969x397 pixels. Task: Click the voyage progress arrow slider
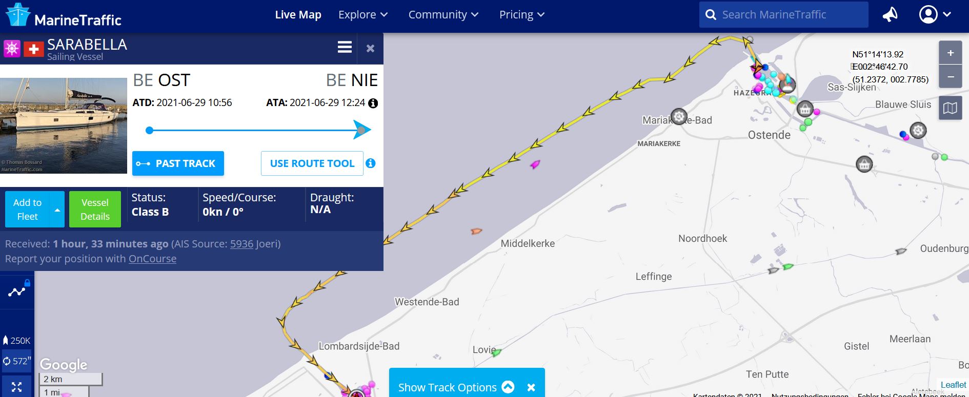[x=361, y=130]
